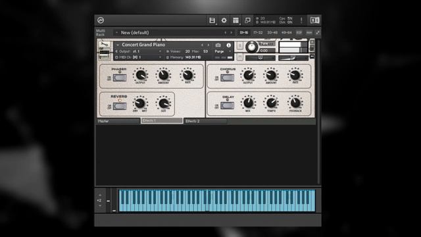Switch to the Master tab
The width and height of the screenshot is (421, 237).
(118, 121)
